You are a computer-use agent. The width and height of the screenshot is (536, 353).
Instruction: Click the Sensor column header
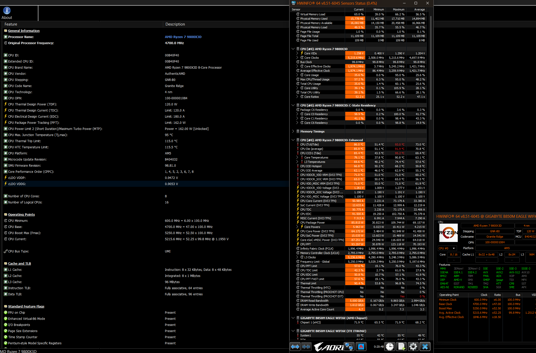[317, 9]
